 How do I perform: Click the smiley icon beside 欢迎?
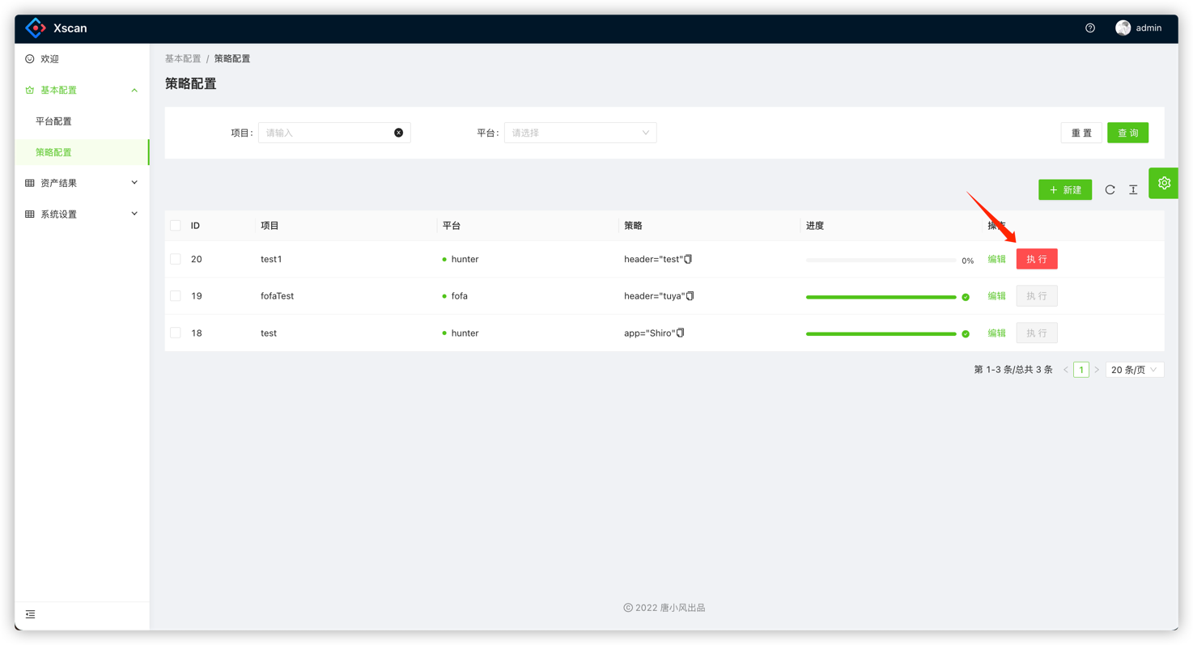(30, 59)
